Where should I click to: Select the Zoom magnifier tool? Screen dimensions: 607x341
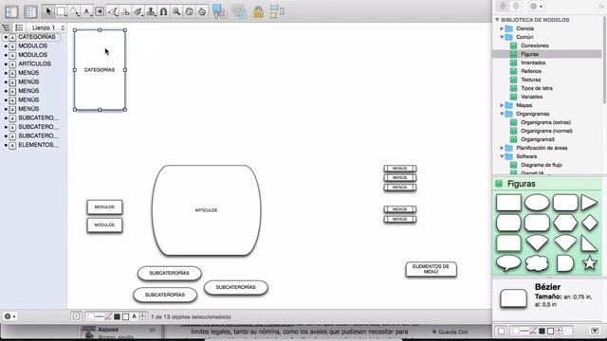176,11
